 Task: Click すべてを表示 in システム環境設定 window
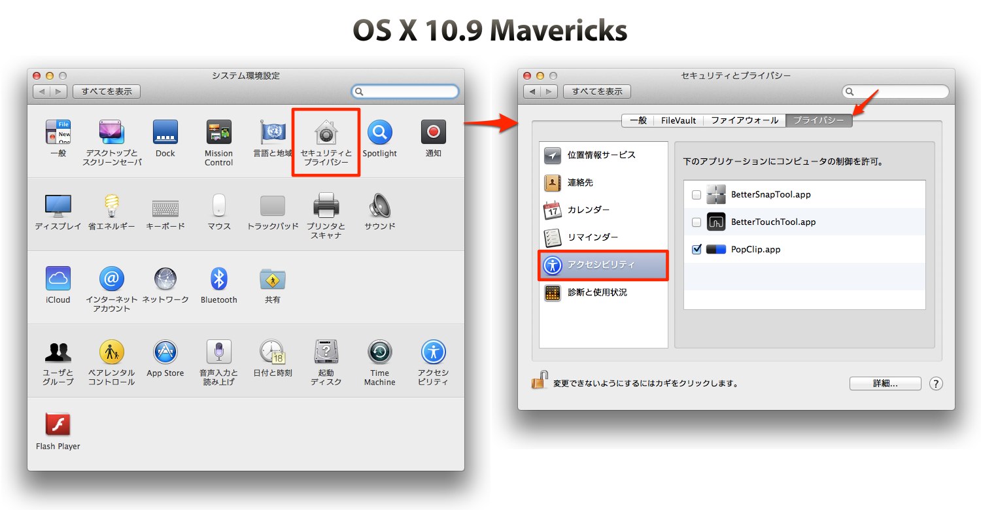[x=107, y=92]
